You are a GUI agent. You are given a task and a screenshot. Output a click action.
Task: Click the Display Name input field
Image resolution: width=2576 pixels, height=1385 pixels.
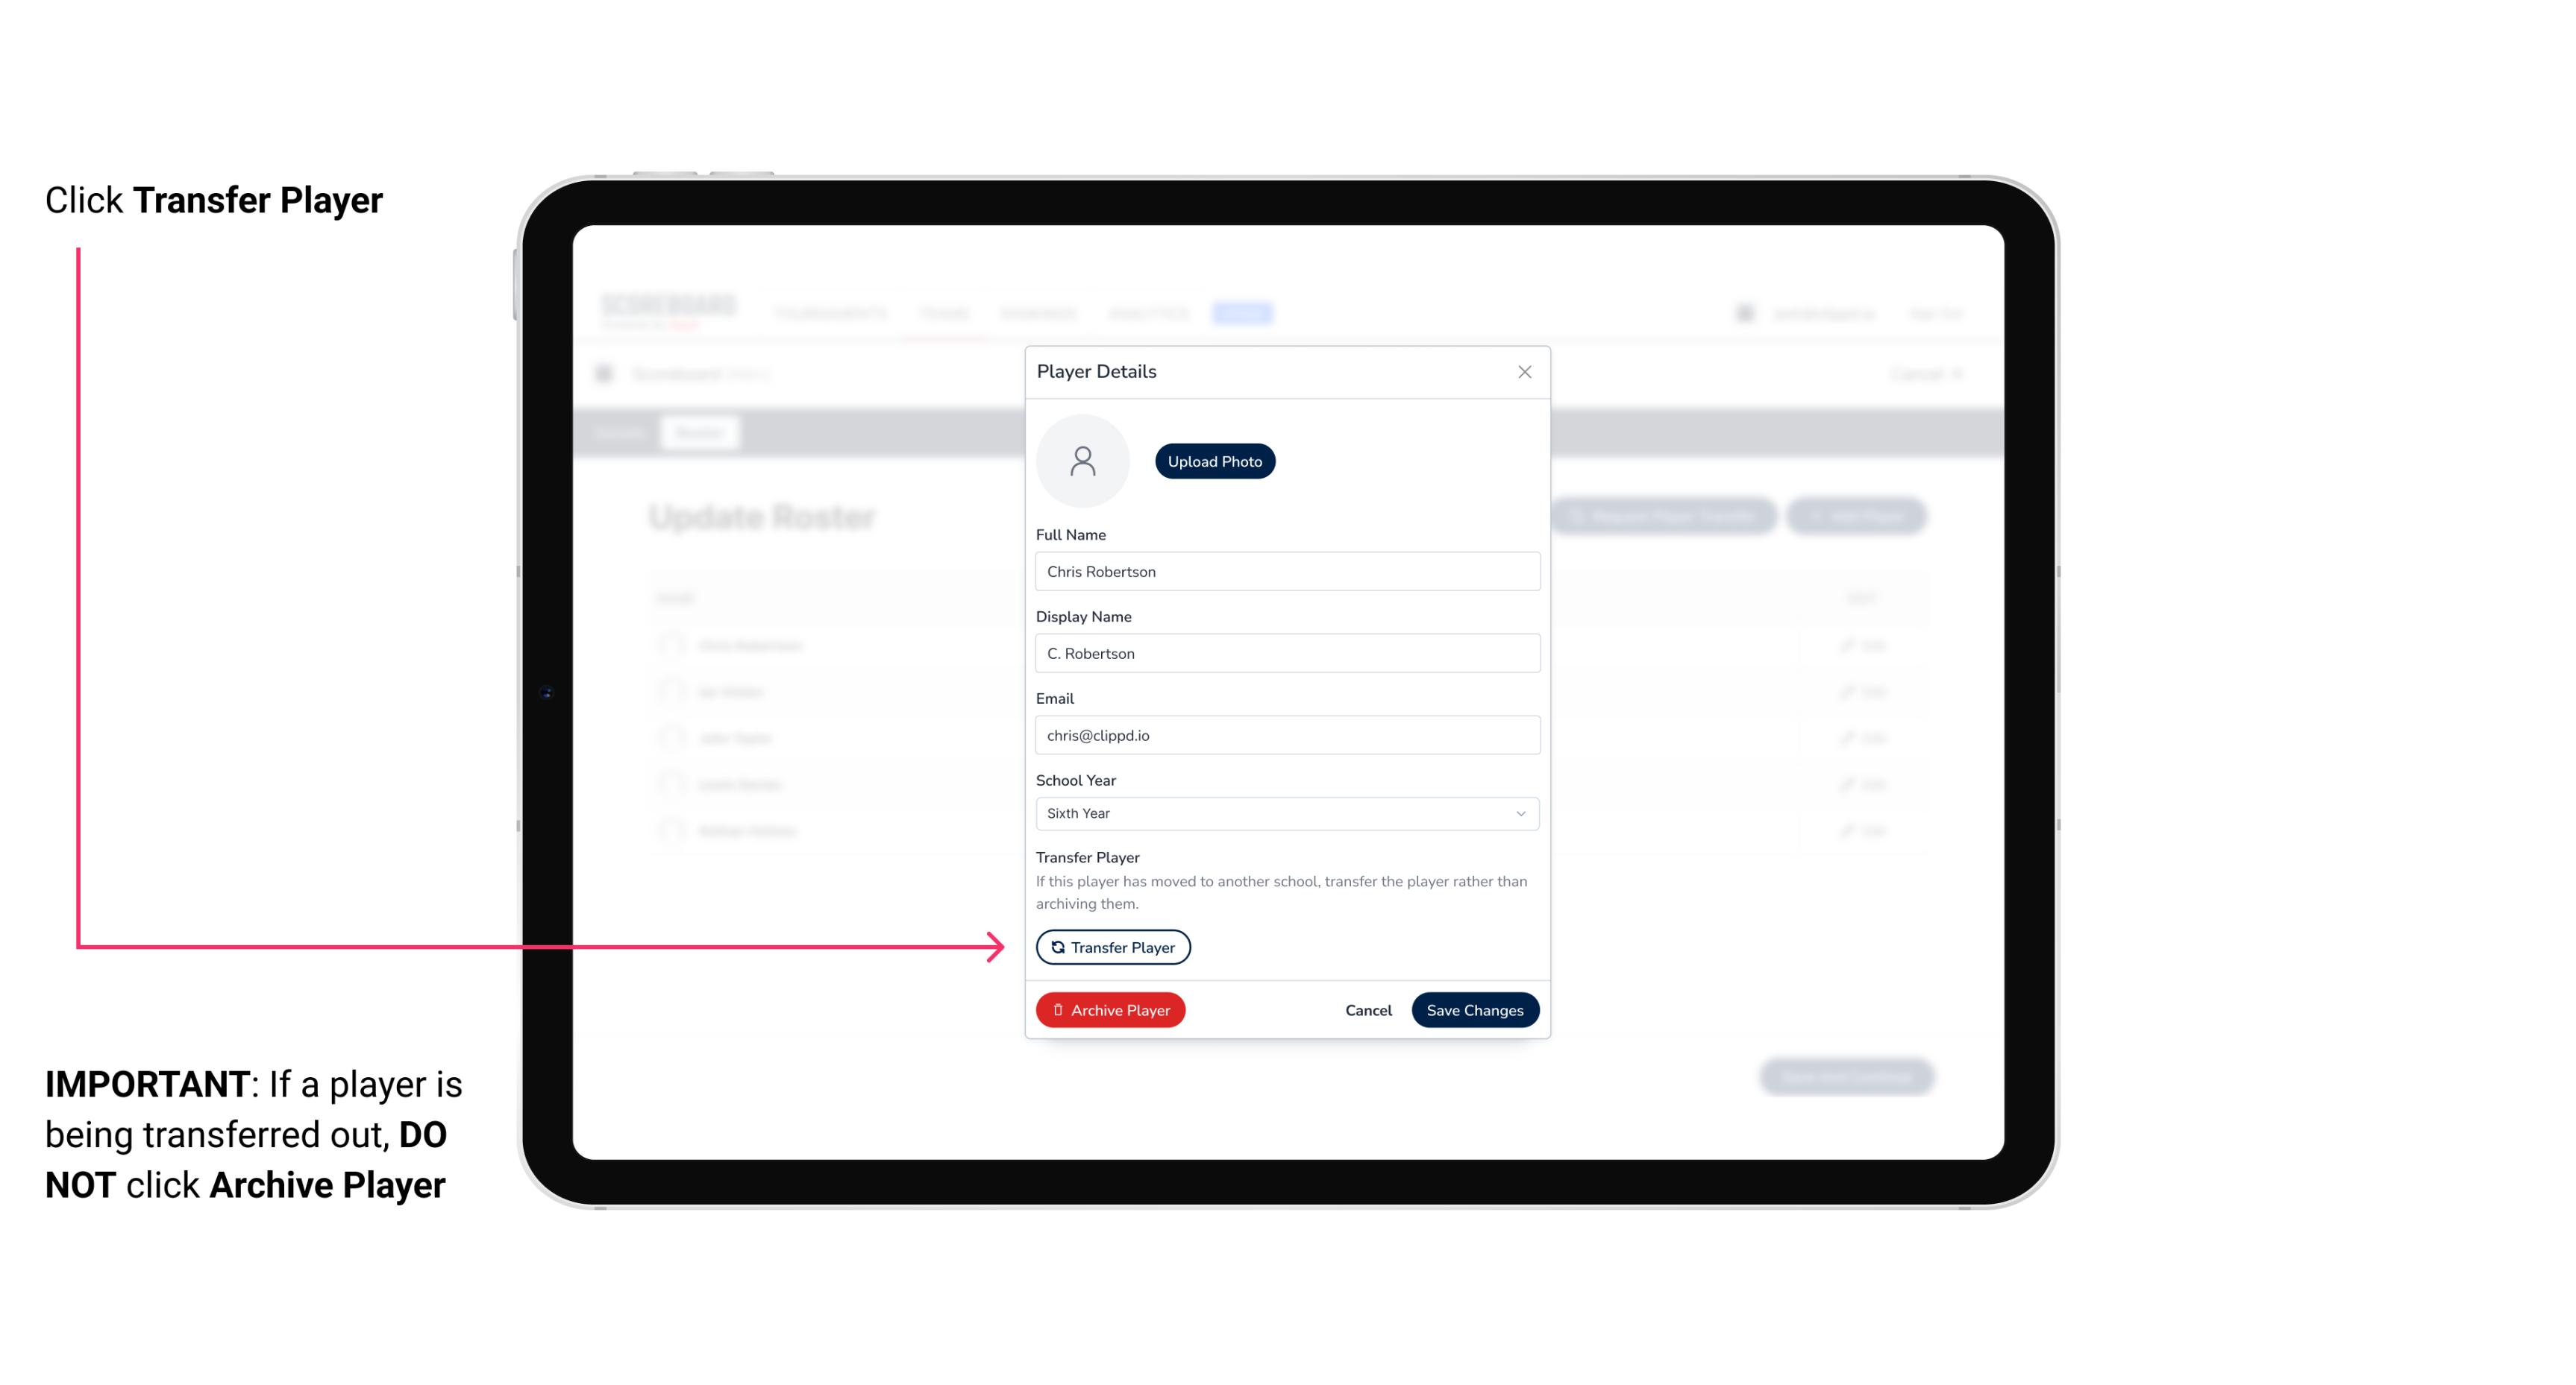(1285, 653)
